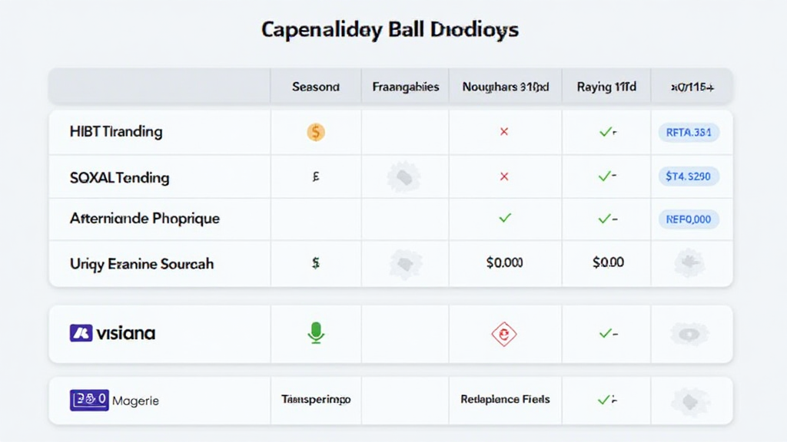Screen dimensions: 787x442
Task: Click the gold coin icon for HIBT Tiranding
Action: (316, 132)
